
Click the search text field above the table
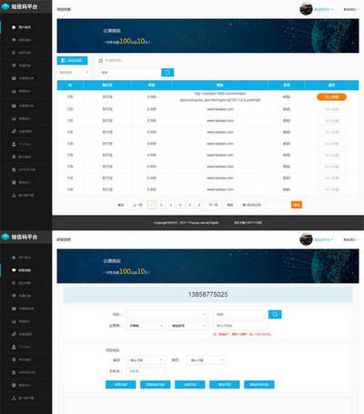click(130, 72)
